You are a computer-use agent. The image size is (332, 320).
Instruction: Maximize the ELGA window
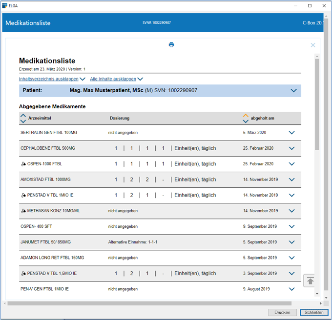[310, 6]
